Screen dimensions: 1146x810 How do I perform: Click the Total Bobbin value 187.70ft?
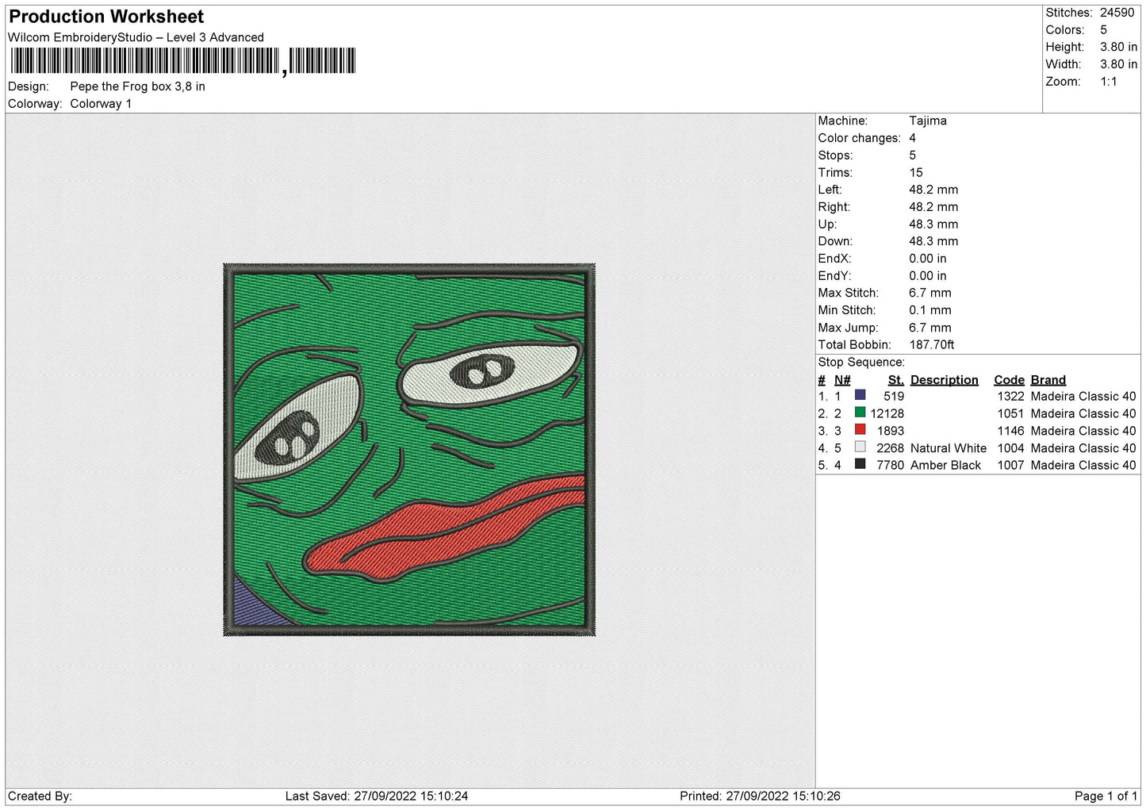click(x=932, y=344)
